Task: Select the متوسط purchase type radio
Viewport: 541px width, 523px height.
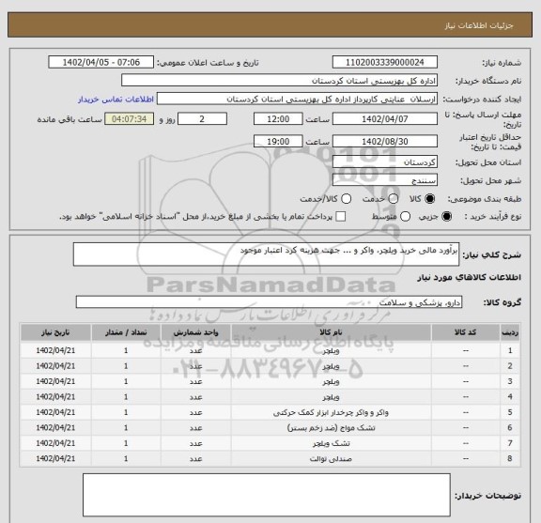Action: point(405,217)
